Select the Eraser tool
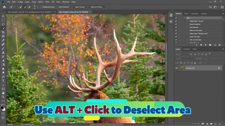Viewport: 225px width, 126px height. click(x=3, y=61)
